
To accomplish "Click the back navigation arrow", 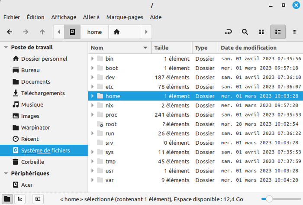I will [x=10, y=32].
